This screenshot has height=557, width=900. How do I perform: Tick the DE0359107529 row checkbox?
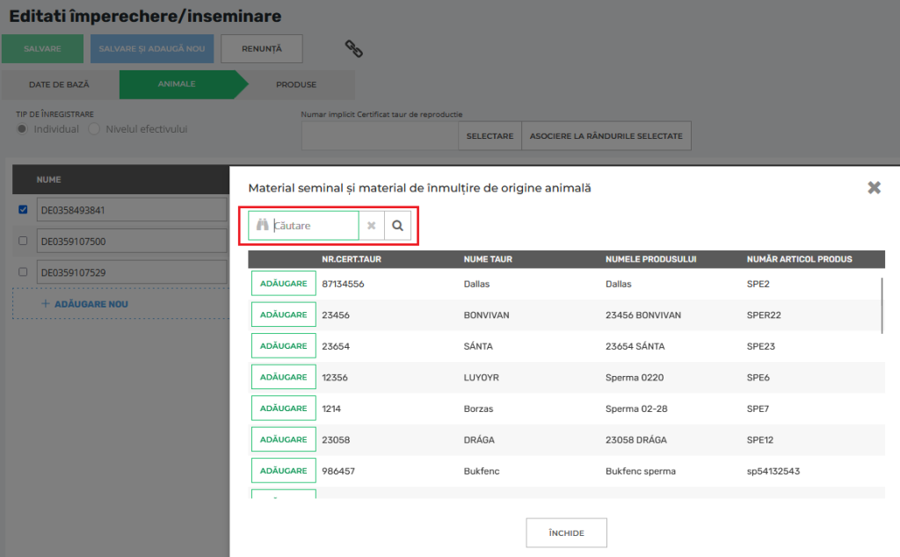[23, 272]
